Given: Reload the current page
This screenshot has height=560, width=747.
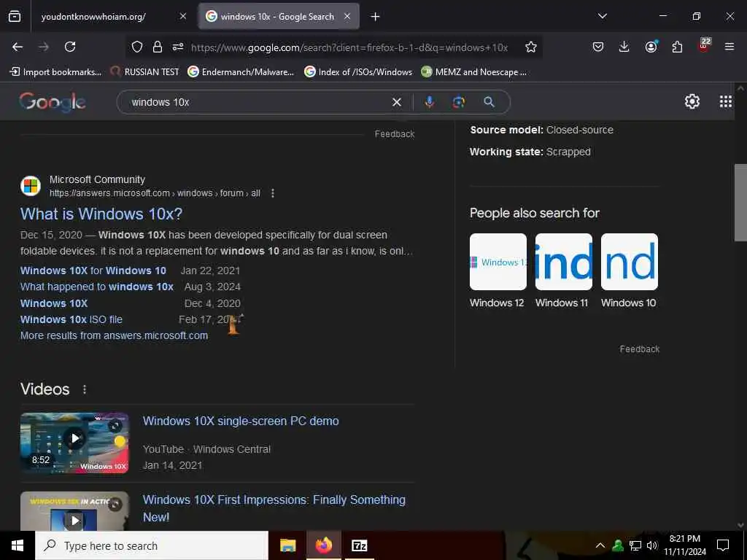Looking at the screenshot, I should [70, 47].
